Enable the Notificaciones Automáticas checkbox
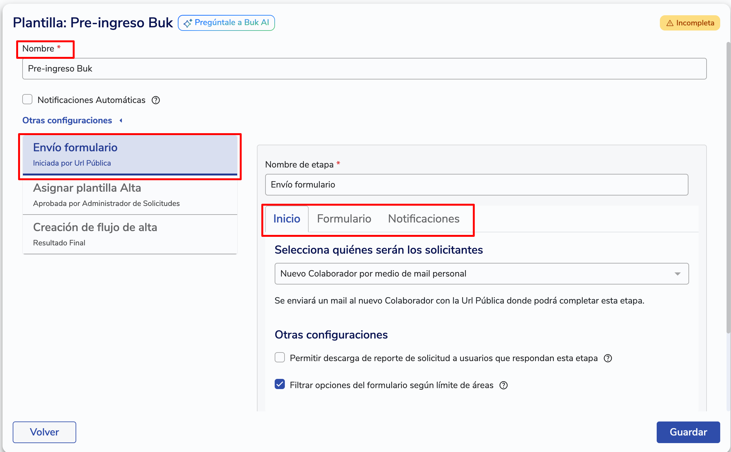Viewport: 731px width, 452px height. pos(28,99)
